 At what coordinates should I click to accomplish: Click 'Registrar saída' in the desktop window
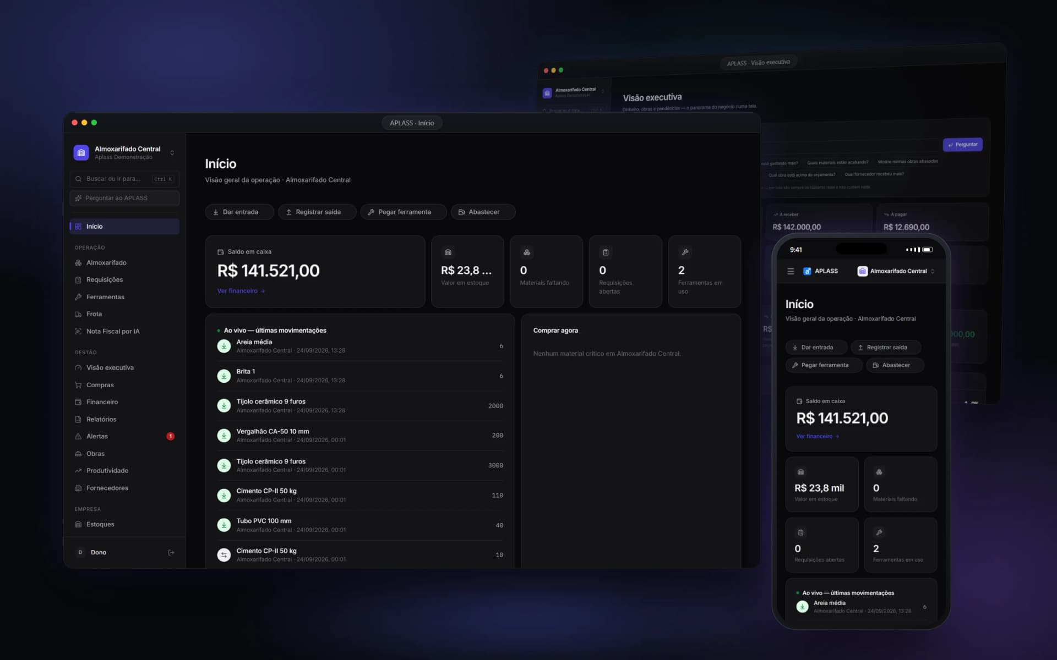317,212
